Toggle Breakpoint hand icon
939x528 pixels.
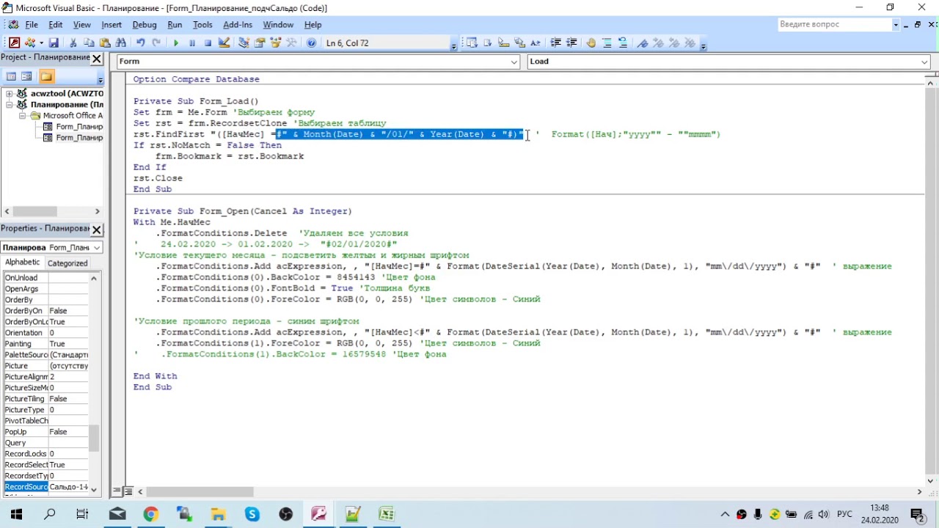pos(591,43)
